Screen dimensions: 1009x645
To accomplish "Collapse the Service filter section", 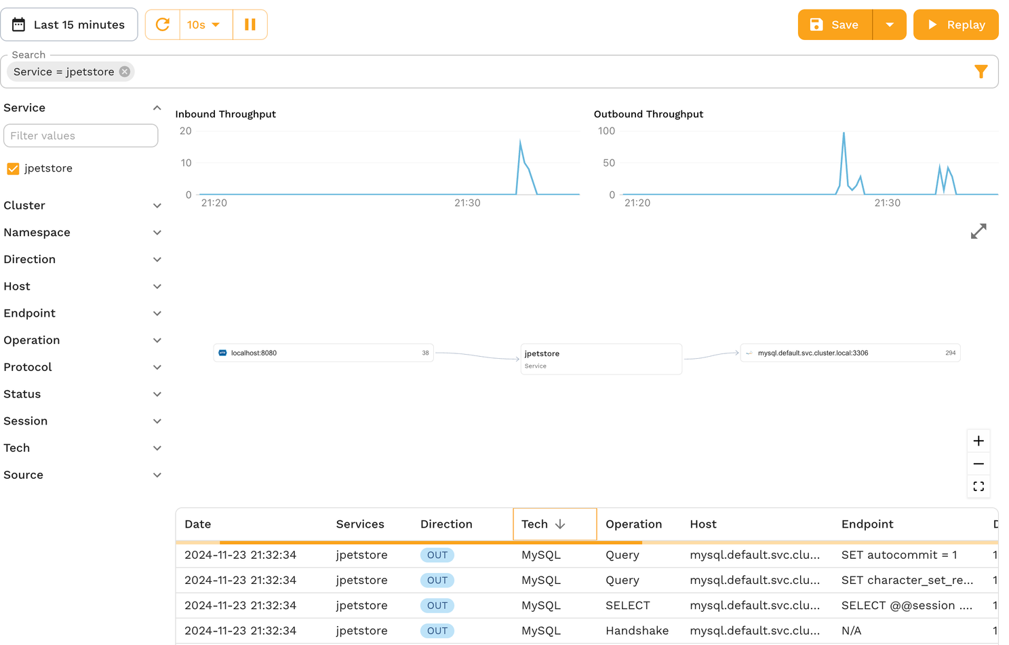I will pyautogui.click(x=157, y=108).
